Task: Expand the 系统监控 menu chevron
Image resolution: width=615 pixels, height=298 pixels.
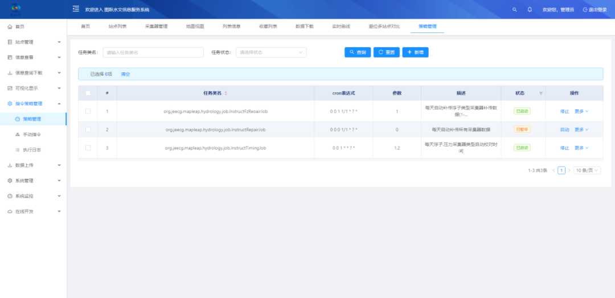Action: (x=59, y=196)
